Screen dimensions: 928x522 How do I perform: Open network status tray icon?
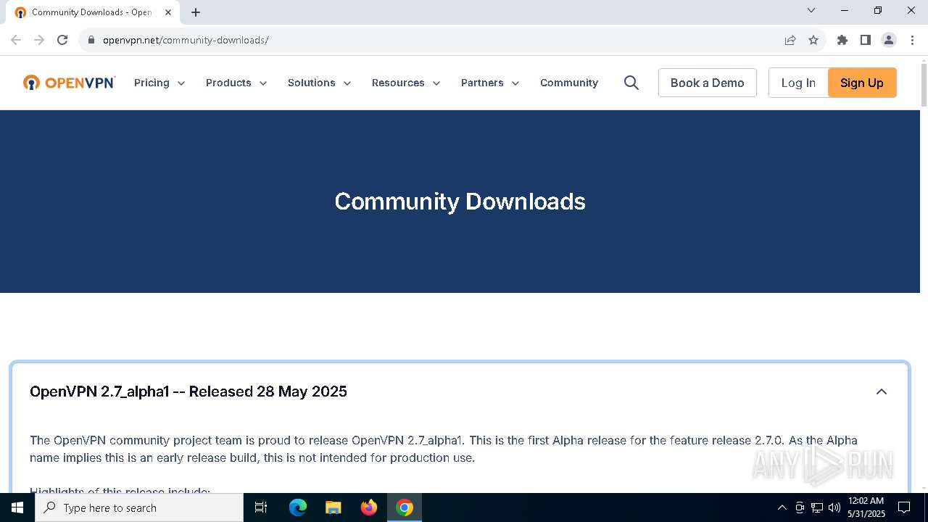[x=817, y=507]
